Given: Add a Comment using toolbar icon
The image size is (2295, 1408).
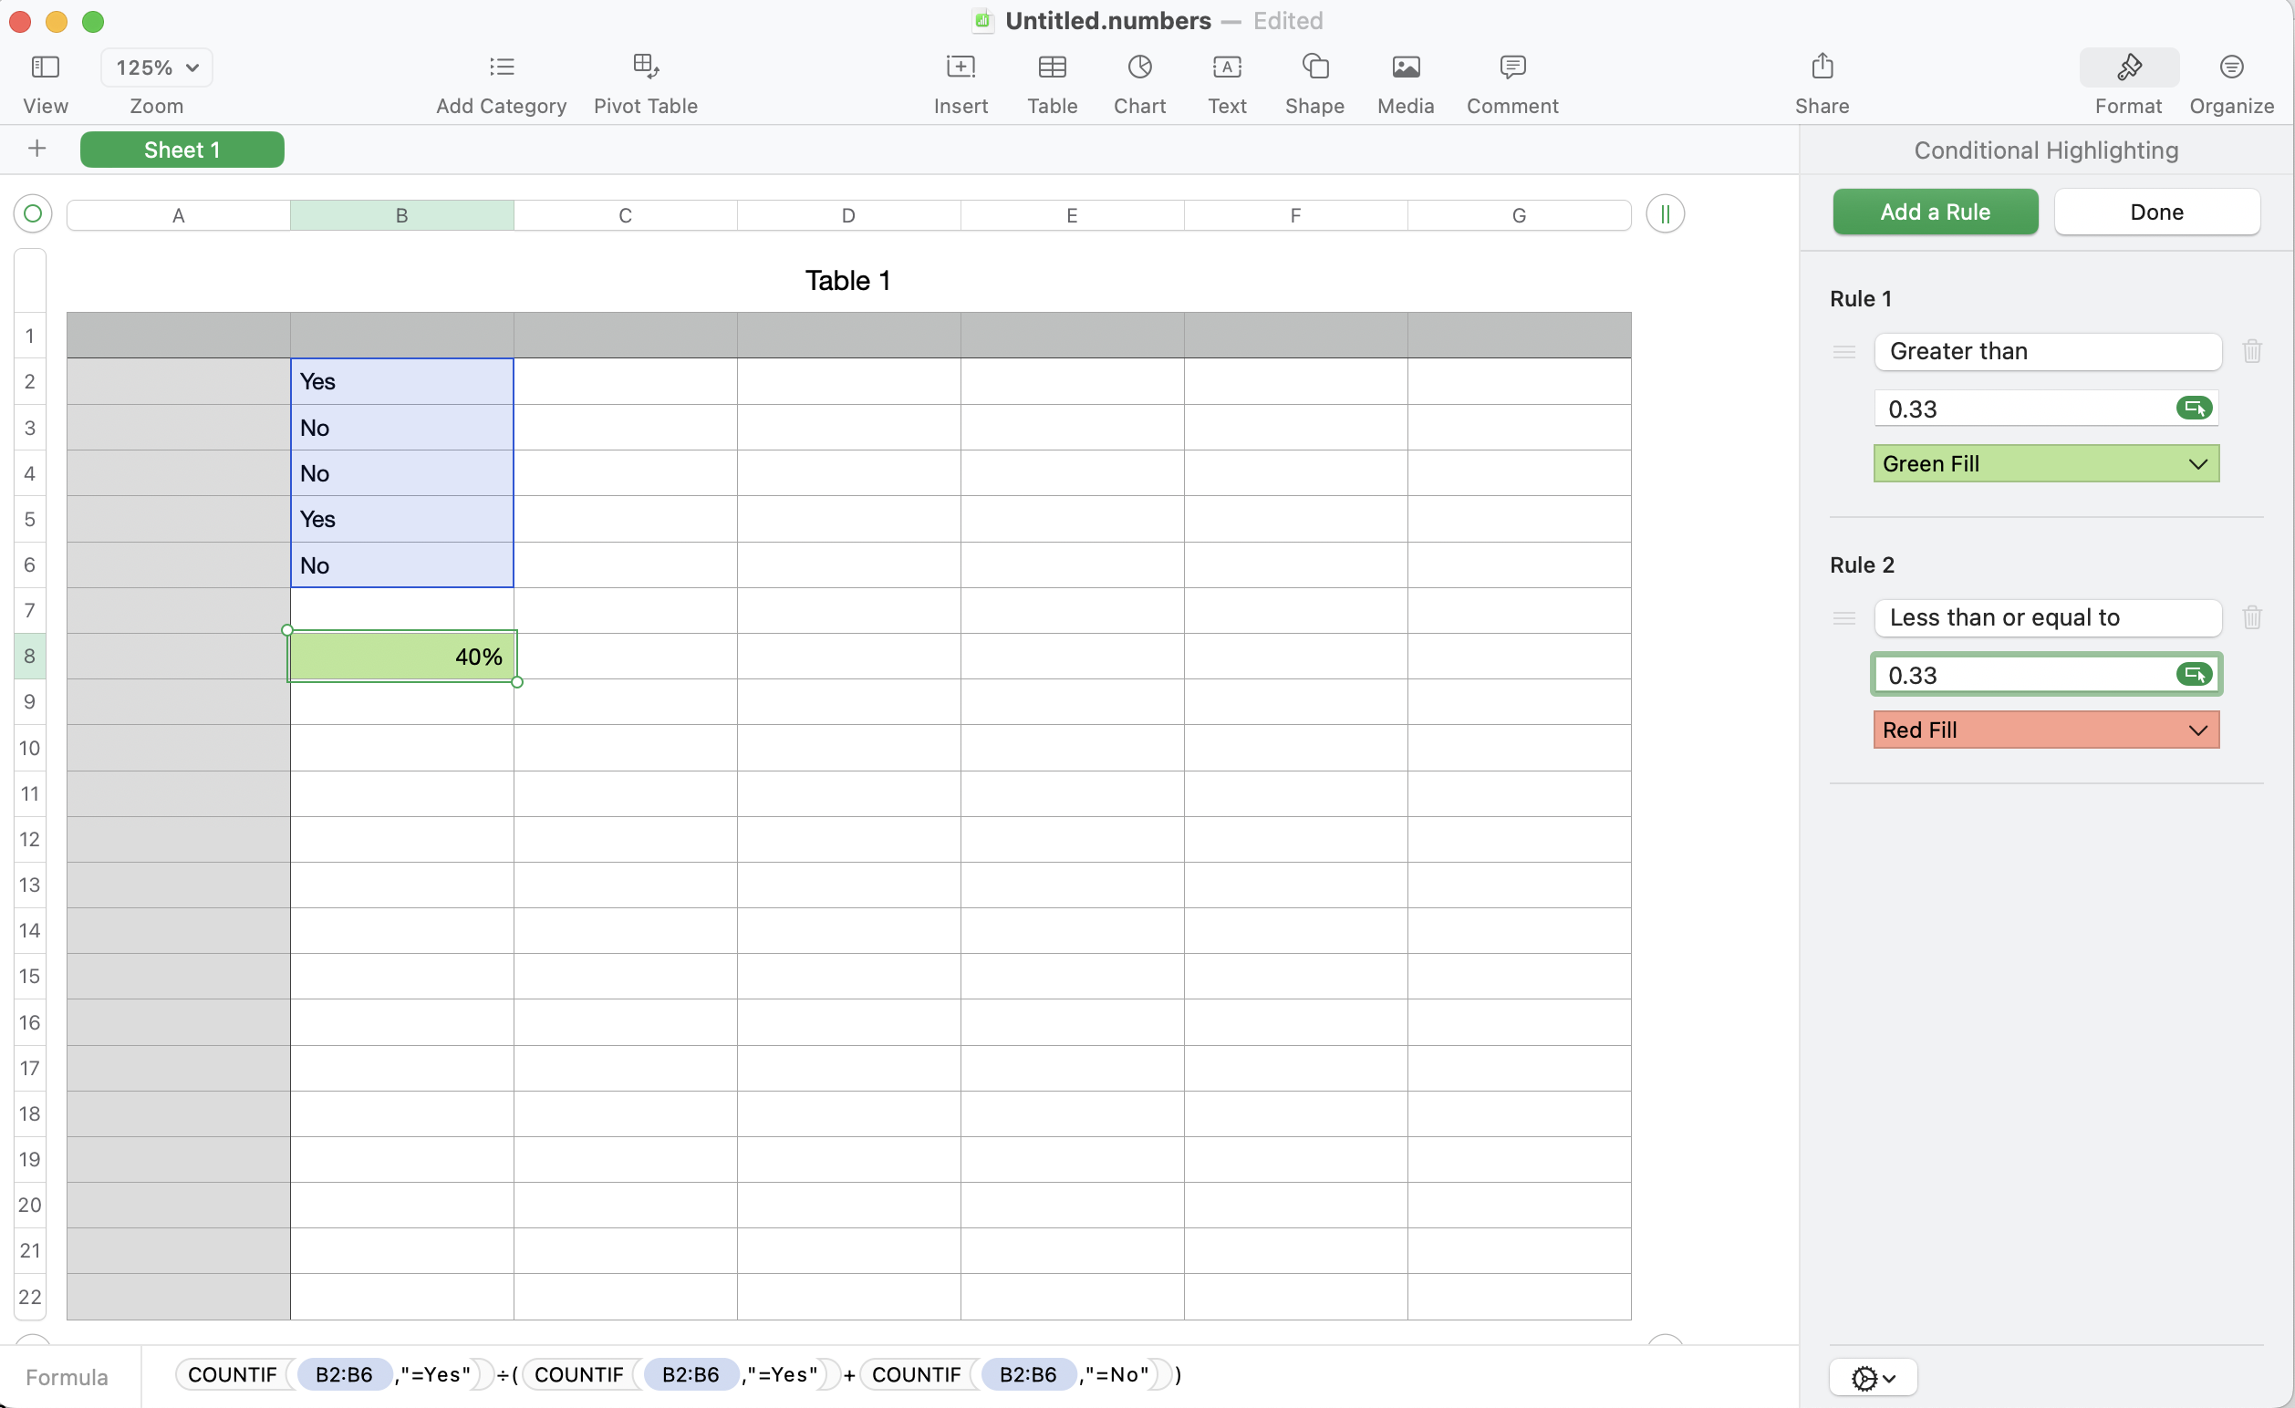Looking at the screenshot, I should pyautogui.click(x=1511, y=67).
